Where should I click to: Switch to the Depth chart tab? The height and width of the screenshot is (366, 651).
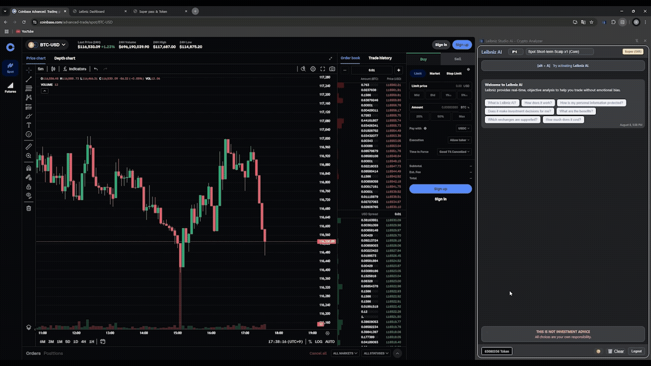click(65, 58)
